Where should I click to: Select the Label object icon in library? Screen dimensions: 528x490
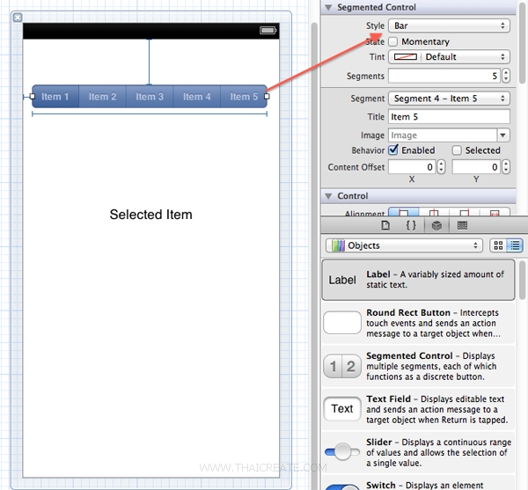[x=342, y=280]
